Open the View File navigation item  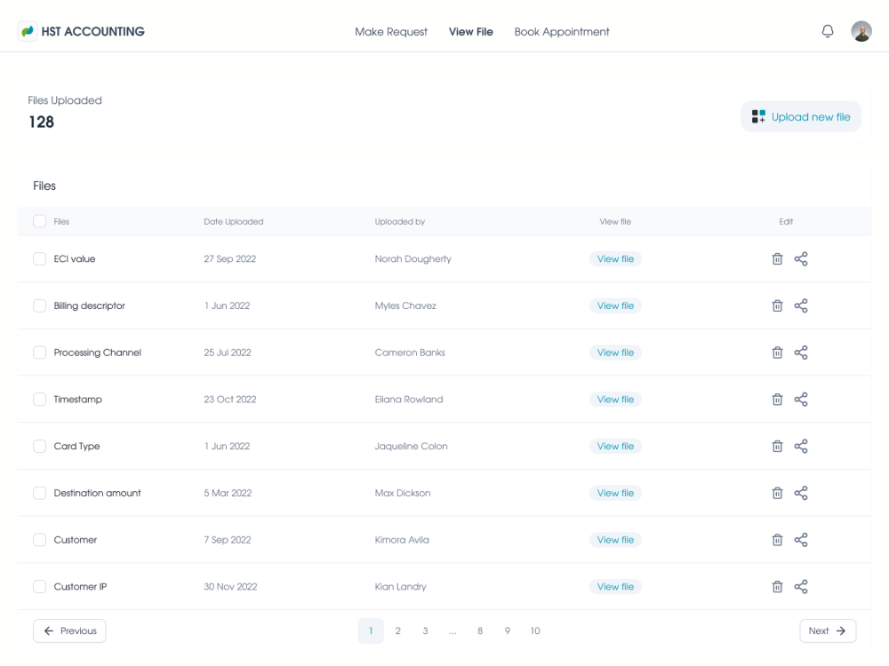[470, 32]
